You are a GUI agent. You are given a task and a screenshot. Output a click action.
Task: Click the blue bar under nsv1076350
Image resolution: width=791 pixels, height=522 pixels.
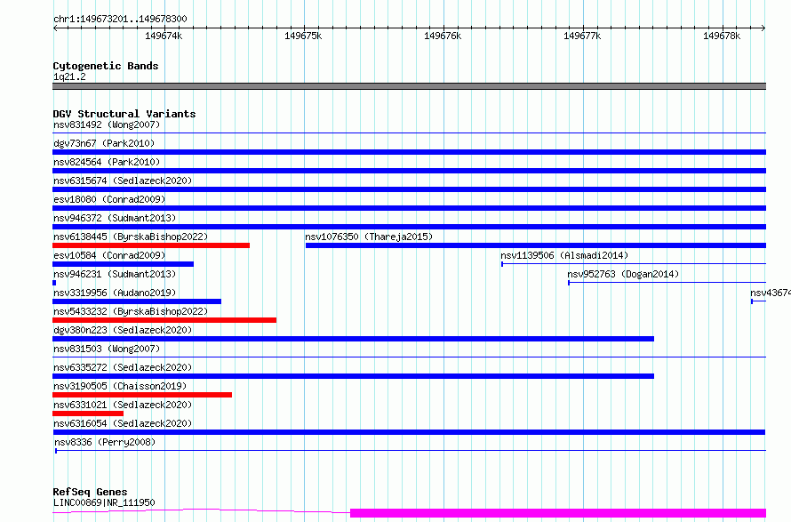point(536,245)
